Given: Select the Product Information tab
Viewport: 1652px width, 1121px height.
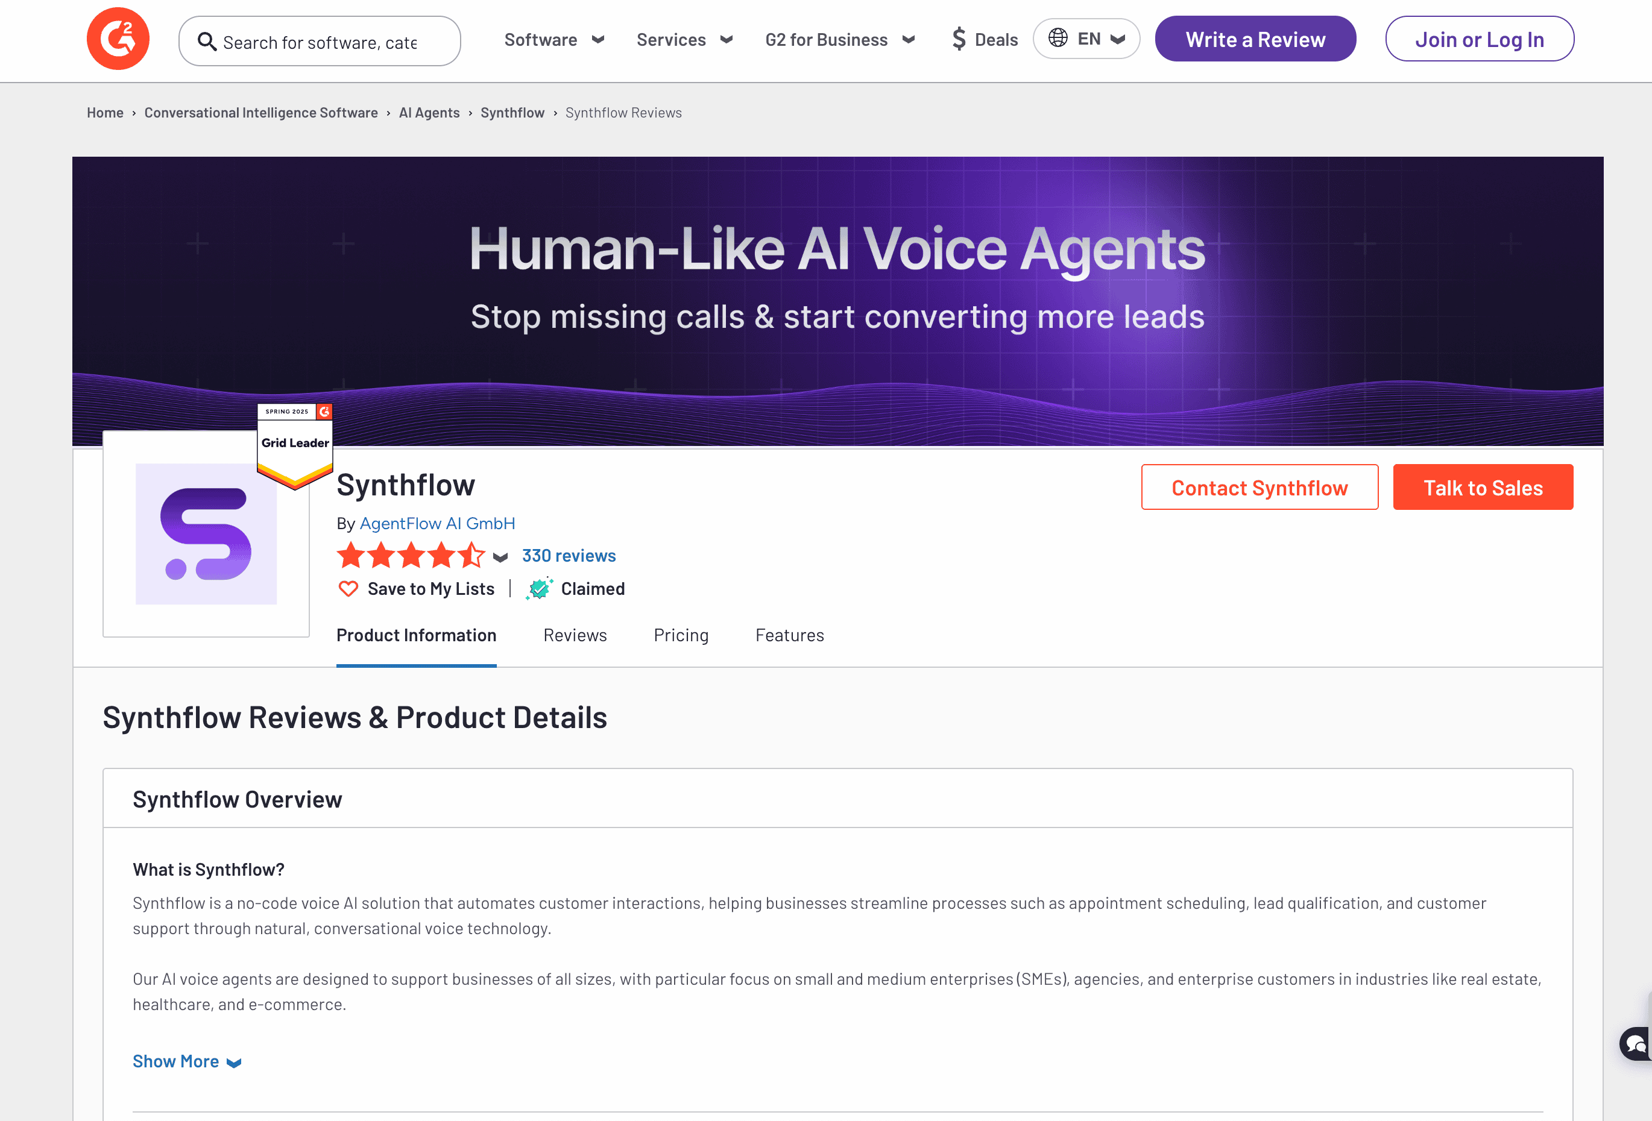Looking at the screenshot, I should pyautogui.click(x=417, y=635).
